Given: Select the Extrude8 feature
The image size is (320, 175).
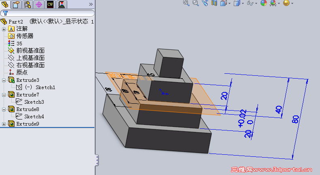Looking at the screenshot, I should (x=28, y=109).
